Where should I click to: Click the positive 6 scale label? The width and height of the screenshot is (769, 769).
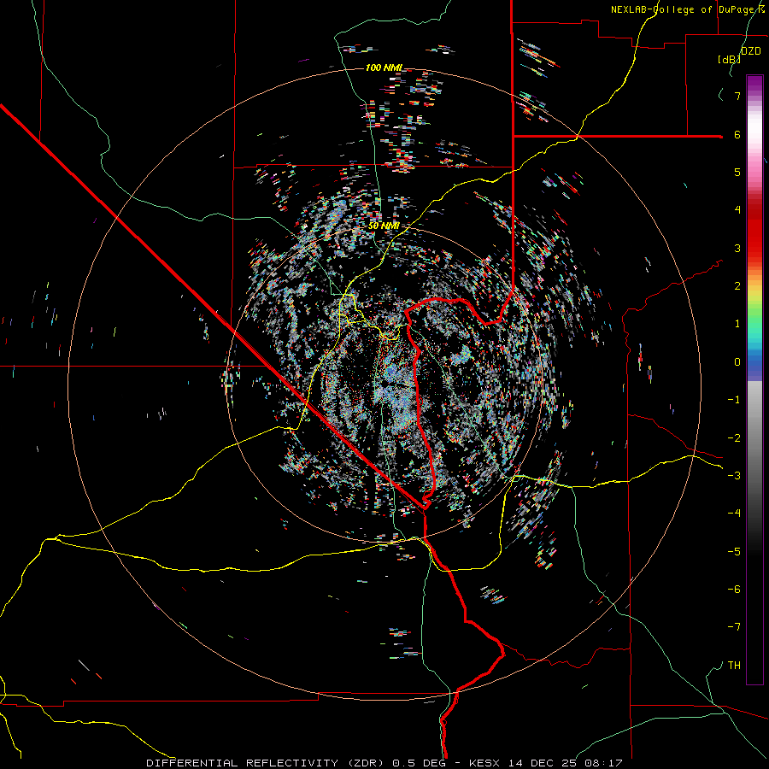(737, 134)
